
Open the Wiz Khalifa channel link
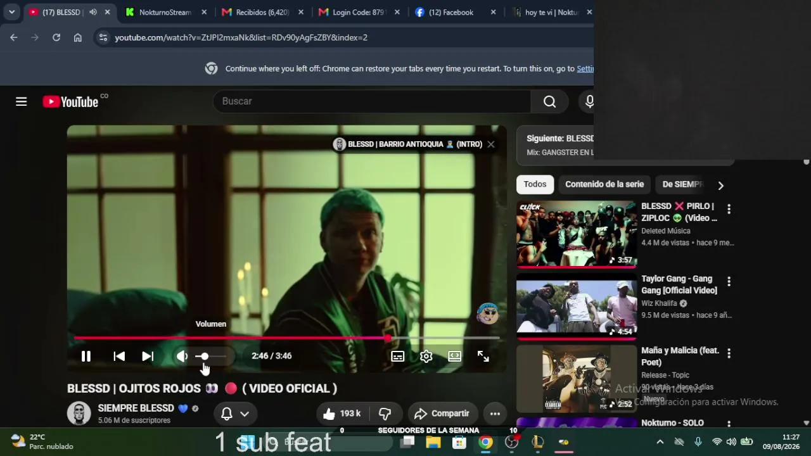(659, 303)
